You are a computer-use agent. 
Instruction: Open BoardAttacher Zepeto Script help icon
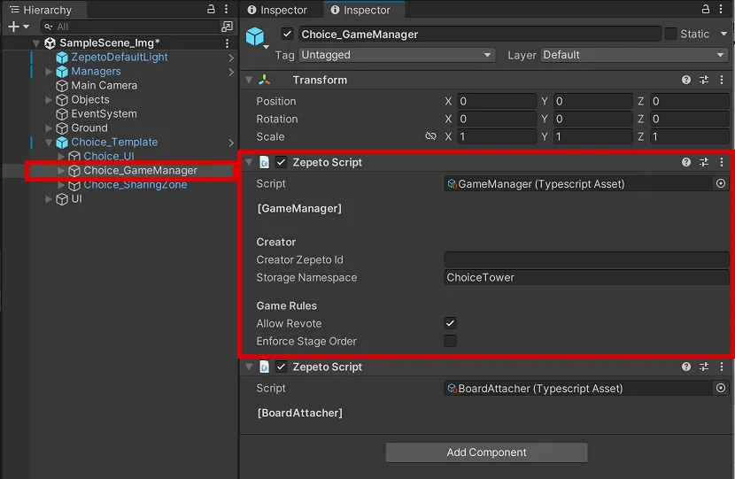[686, 367]
